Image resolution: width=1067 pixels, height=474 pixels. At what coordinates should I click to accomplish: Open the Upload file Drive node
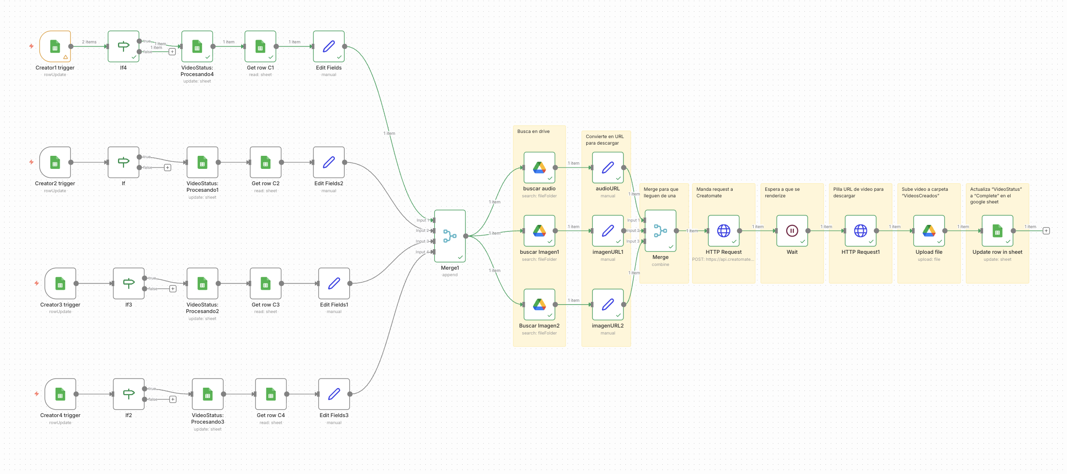[929, 230]
